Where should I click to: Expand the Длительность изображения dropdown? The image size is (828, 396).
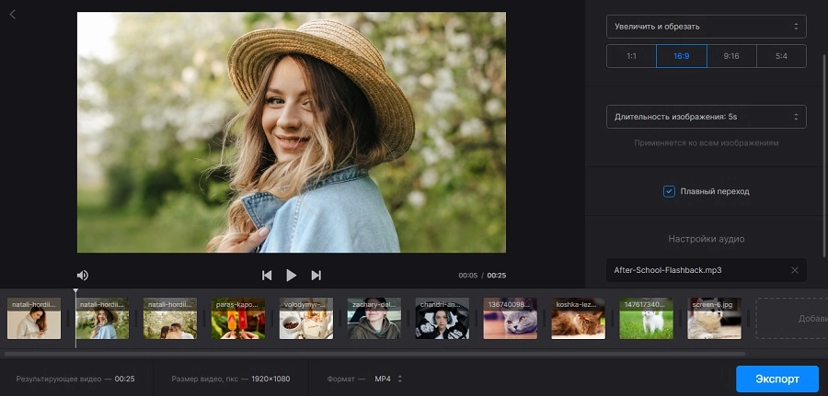[706, 117]
